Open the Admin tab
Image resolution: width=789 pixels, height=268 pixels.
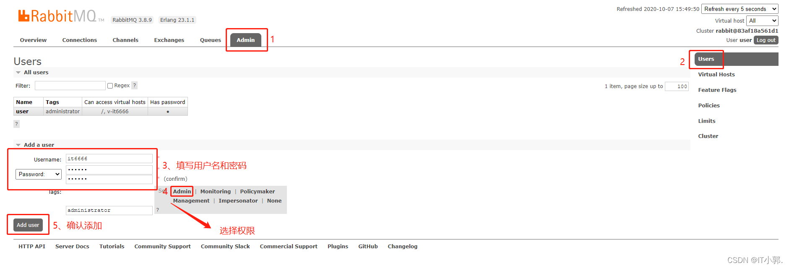pyautogui.click(x=246, y=40)
